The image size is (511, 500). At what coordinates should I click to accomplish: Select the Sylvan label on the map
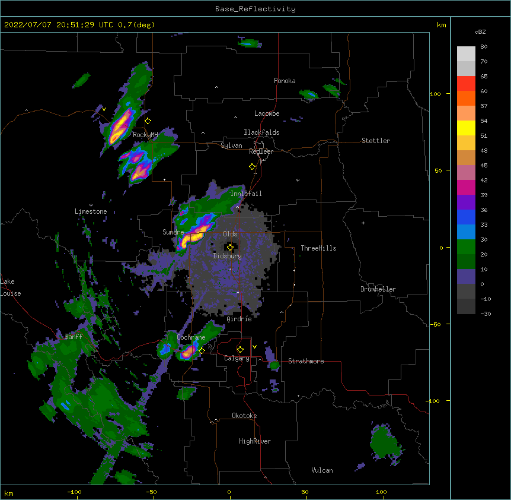click(231, 145)
